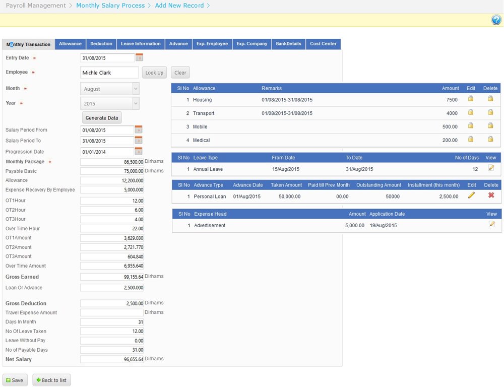The width and height of the screenshot is (504, 392).
Task: Switch to the Cost Center tab
Action: (324, 44)
